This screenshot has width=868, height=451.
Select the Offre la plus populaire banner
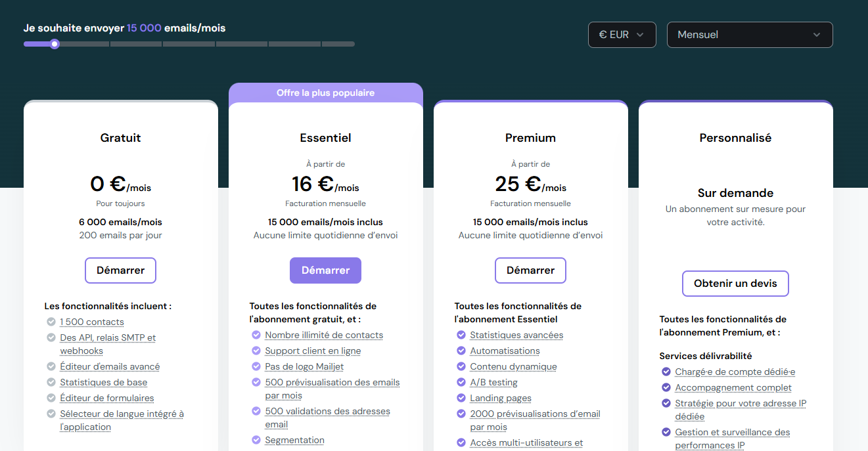click(x=325, y=93)
